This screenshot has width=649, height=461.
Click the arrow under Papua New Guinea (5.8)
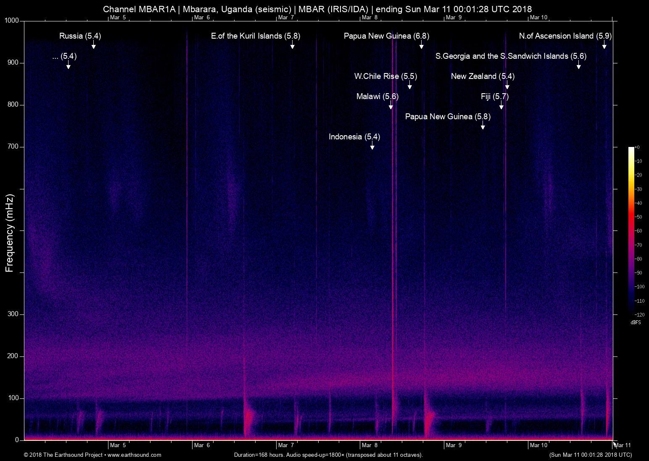483,126
